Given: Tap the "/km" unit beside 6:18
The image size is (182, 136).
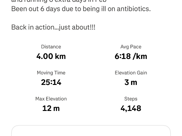Looking at the screenshot, I should click(x=140, y=56).
